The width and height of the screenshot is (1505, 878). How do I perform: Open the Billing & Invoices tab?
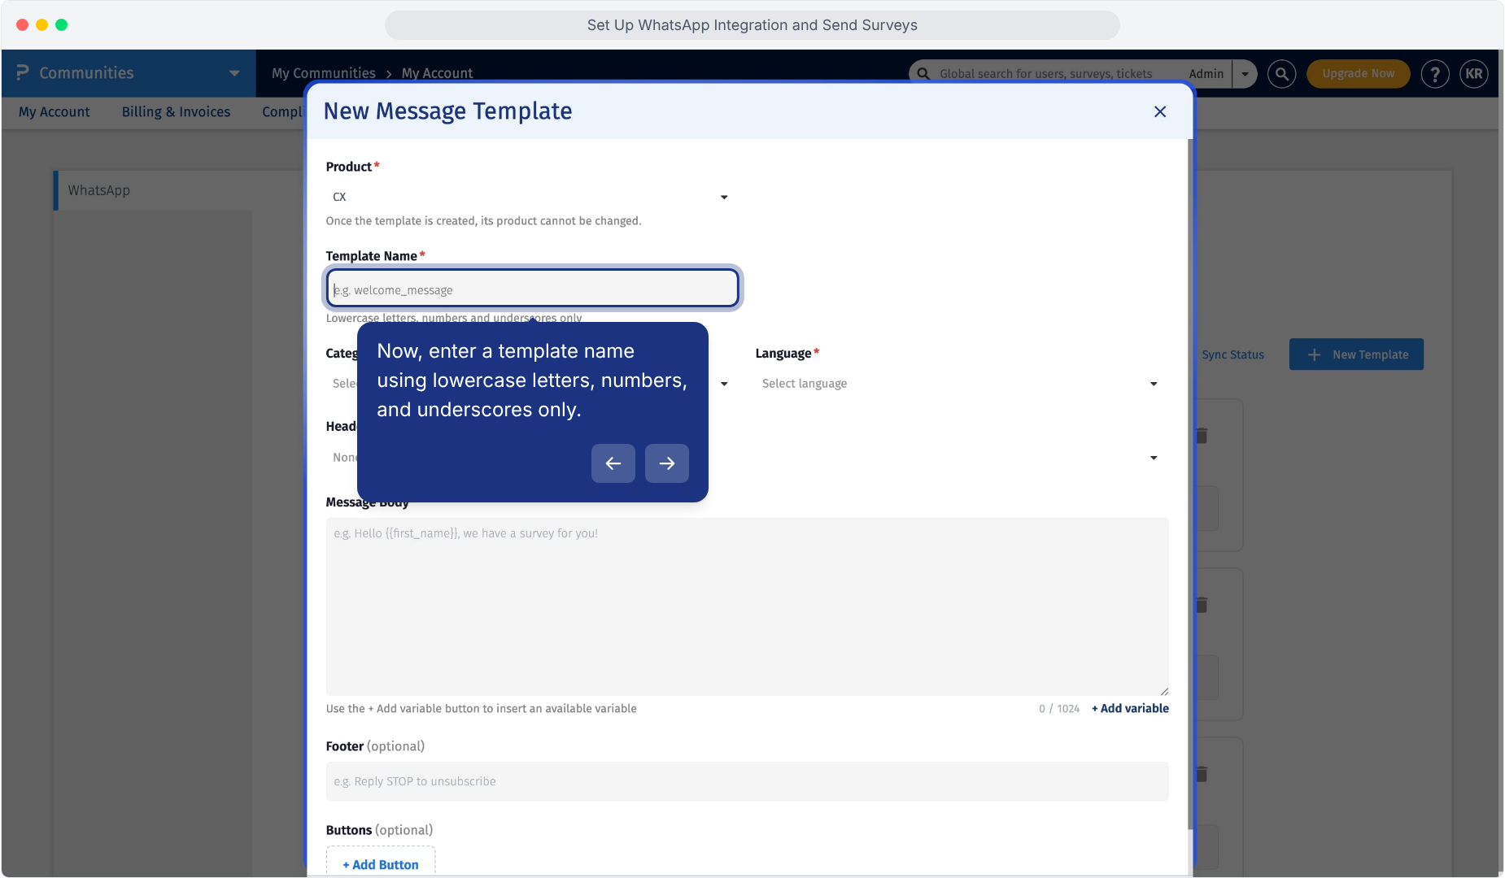tap(176, 112)
